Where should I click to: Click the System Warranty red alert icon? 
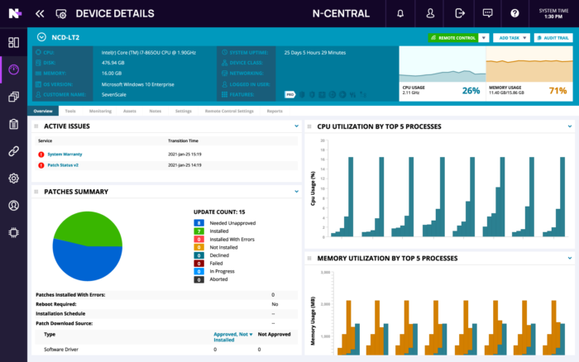click(x=41, y=155)
